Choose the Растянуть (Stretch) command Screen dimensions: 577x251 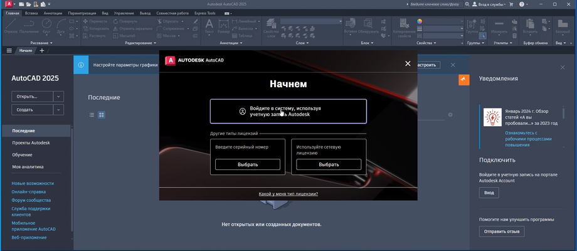(x=95, y=36)
